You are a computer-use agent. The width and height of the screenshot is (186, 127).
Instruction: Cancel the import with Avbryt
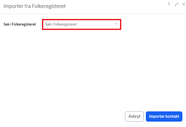[x=134, y=116]
